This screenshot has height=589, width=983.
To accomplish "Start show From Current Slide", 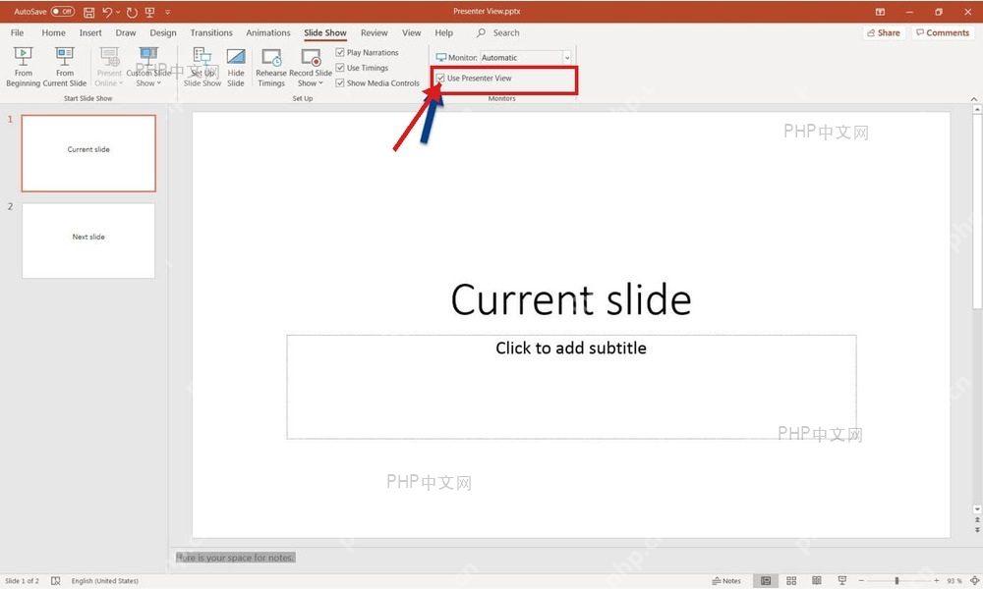I will 65,67.
